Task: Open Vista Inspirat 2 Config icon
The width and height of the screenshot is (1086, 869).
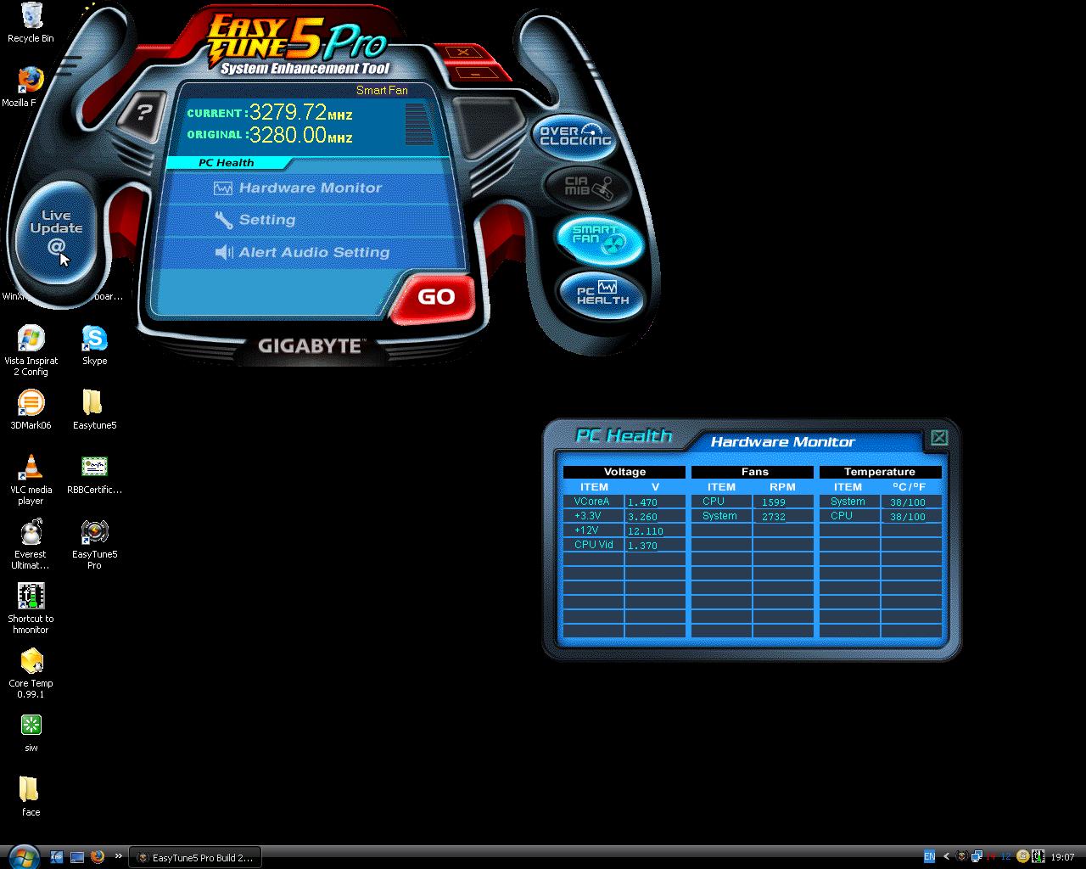Action: pos(31,351)
